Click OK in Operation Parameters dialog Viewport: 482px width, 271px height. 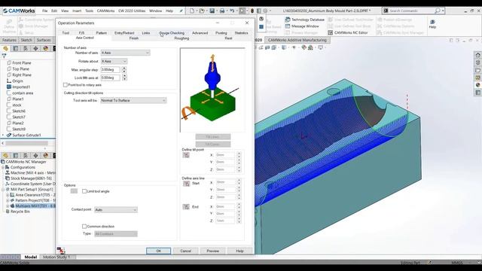[158, 251]
